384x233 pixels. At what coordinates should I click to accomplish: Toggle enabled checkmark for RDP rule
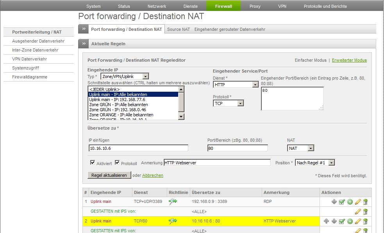tap(342, 202)
